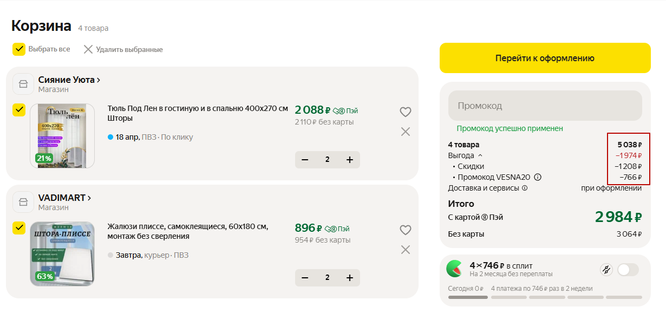Screen dimensions: 666x313
Task: Click the info icon next to Промокод VESNA20
Action: 538,177
